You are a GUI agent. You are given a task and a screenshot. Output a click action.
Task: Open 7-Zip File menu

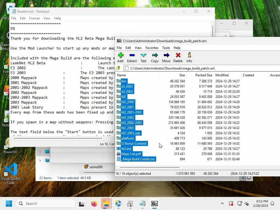119,48
